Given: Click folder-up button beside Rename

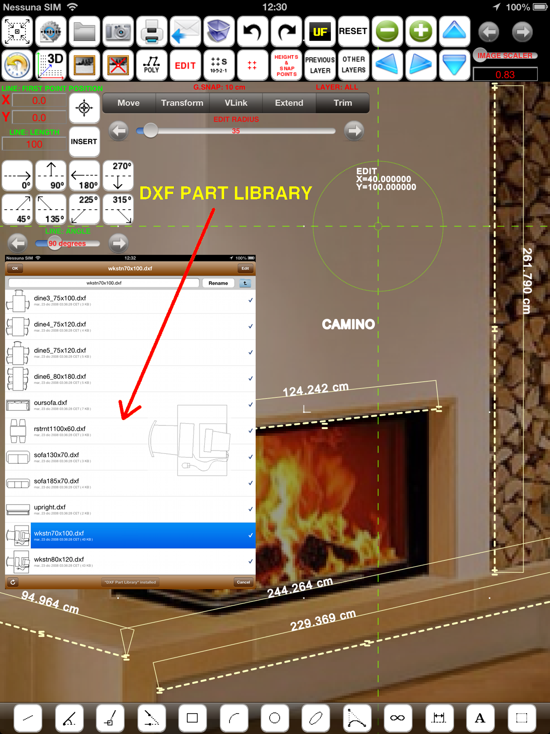Looking at the screenshot, I should click(x=245, y=283).
